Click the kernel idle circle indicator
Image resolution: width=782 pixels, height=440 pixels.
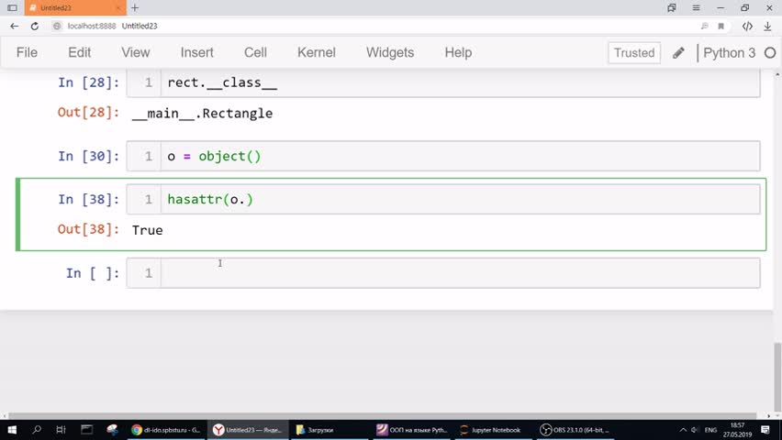[770, 53]
